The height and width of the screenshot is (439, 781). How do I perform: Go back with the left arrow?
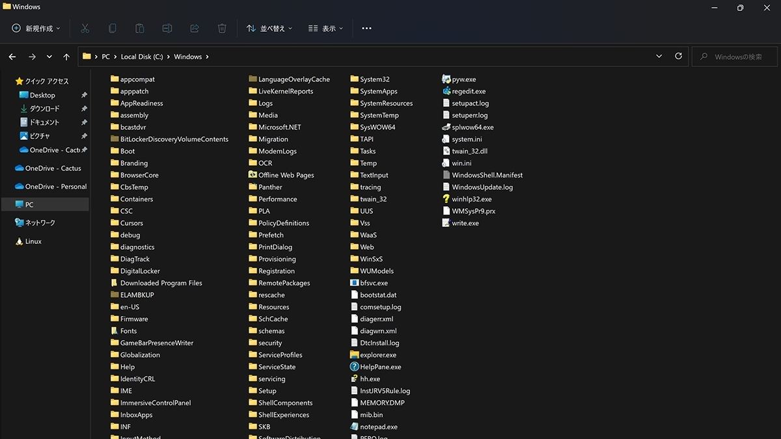tap(12, 57)
